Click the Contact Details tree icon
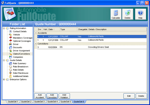Viewport: 150px width, 105px height. 11,32
